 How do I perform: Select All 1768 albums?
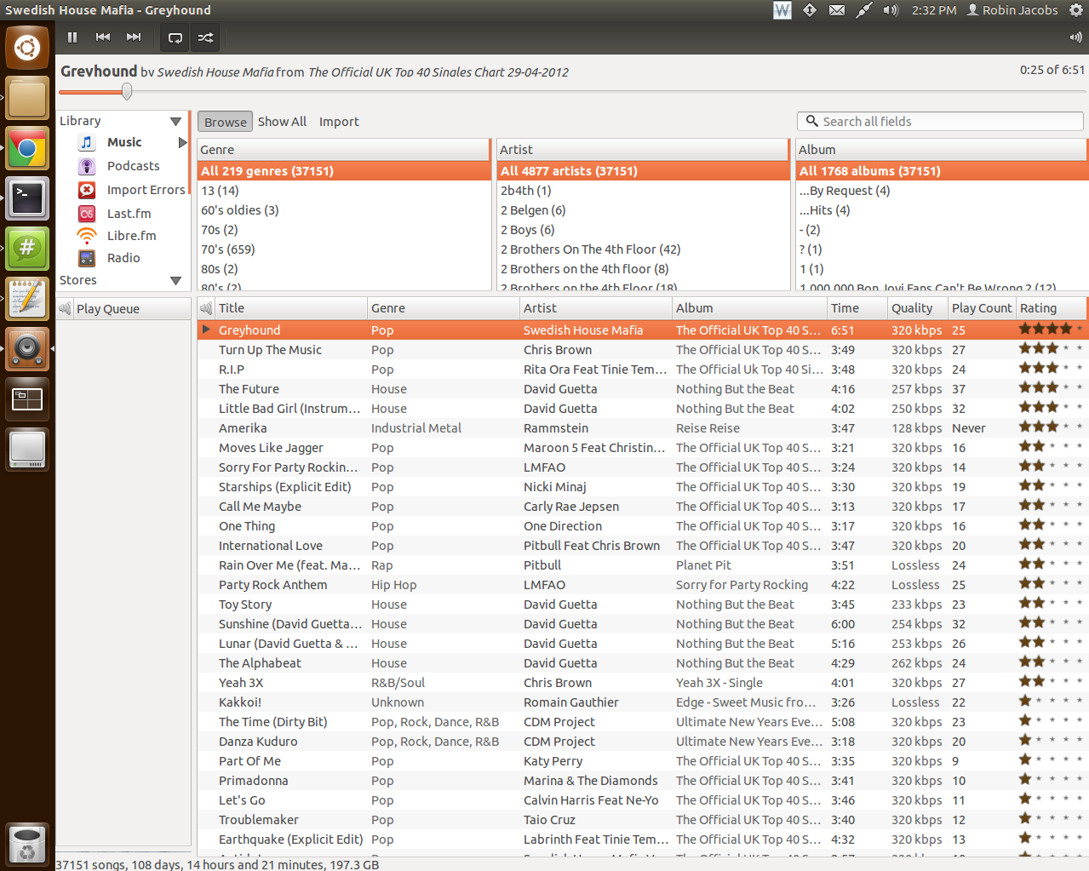click(x=942, y=171)
